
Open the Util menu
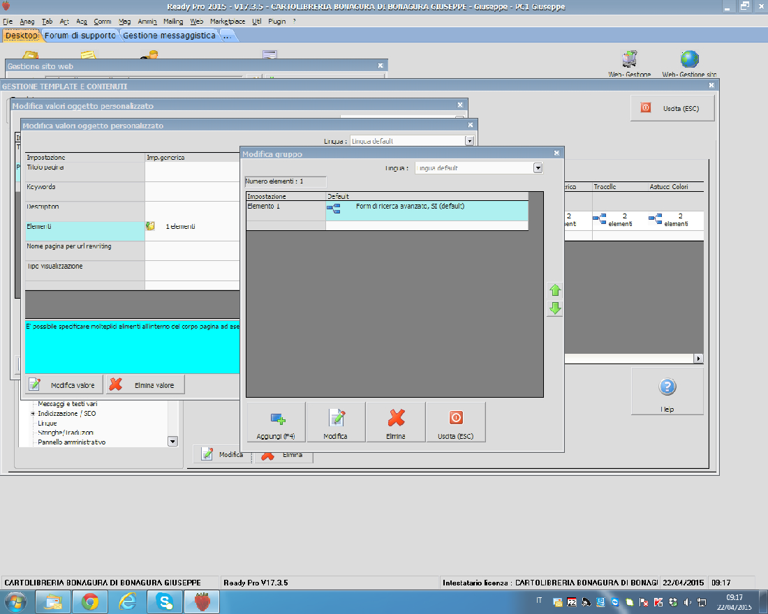click(257, 21)
